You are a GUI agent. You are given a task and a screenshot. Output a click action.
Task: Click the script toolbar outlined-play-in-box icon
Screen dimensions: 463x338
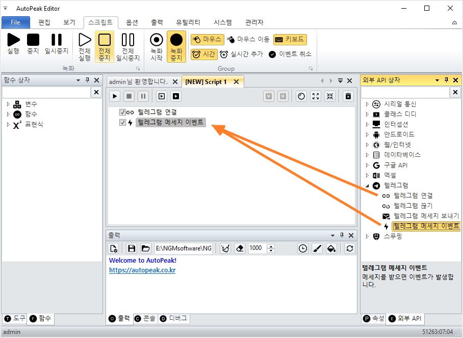(x=162, y=96)
